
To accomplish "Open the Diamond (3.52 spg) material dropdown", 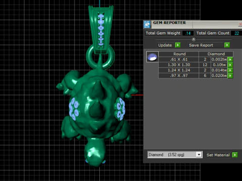I will coord(199,154).
